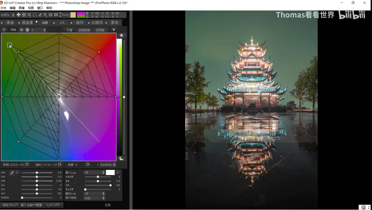Open the 文件 menu
The width and height of the screenshot is (372, 210).
click(3, 8)
